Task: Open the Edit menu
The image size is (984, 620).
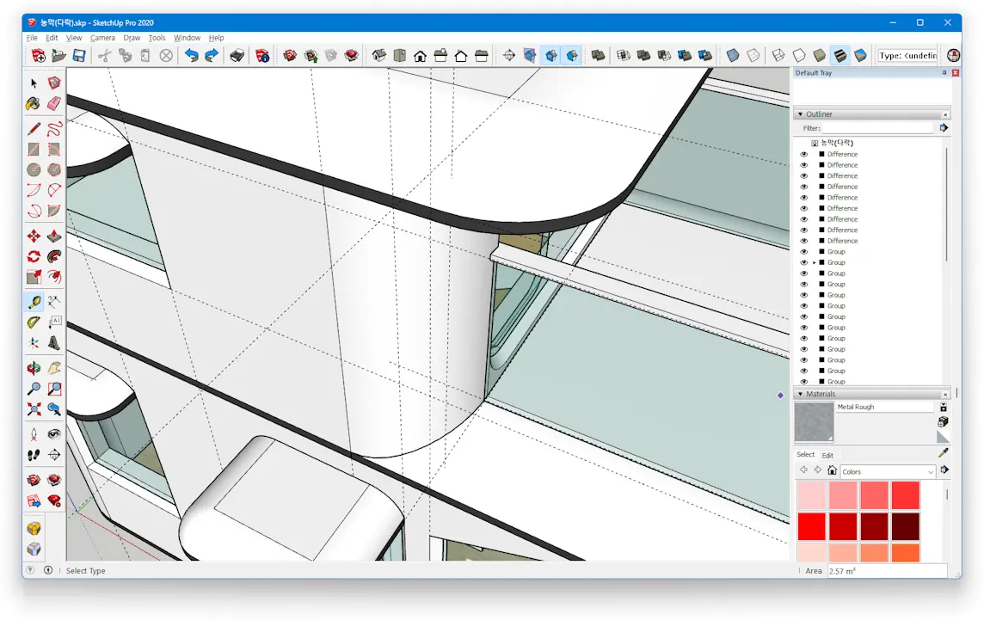Action: pos(52,38)
